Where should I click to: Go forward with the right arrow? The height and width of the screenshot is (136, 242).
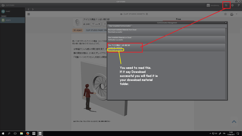[33, 9]
